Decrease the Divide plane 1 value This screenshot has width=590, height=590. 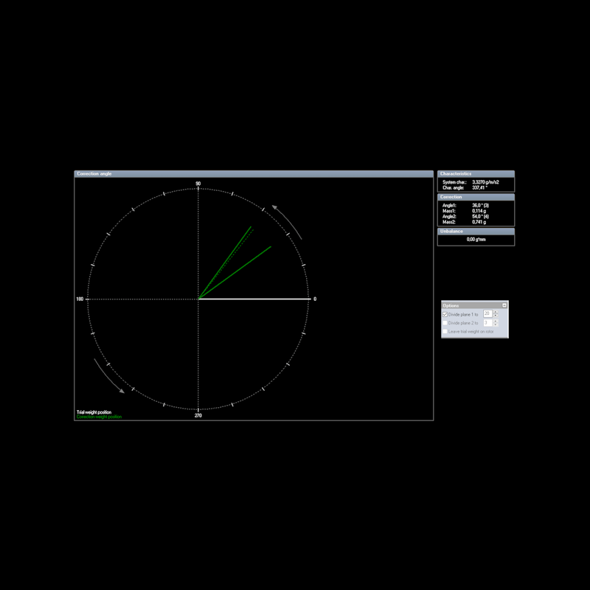[496, 316]
